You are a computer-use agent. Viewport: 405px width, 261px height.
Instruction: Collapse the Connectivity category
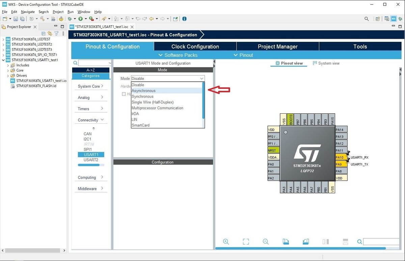(90, 120)
